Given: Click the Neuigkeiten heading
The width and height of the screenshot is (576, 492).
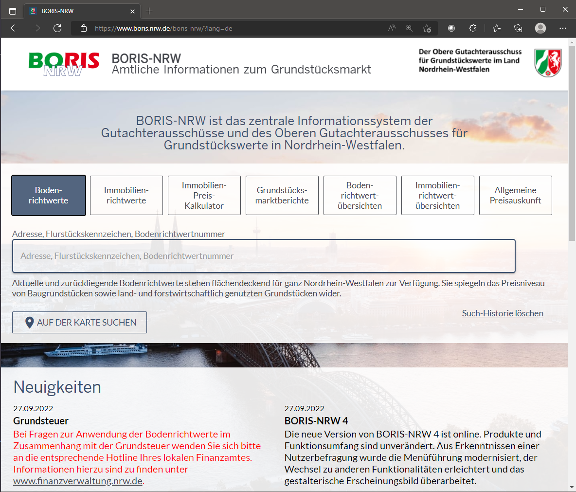Looking at the screenshot, I should pos(57,387).
